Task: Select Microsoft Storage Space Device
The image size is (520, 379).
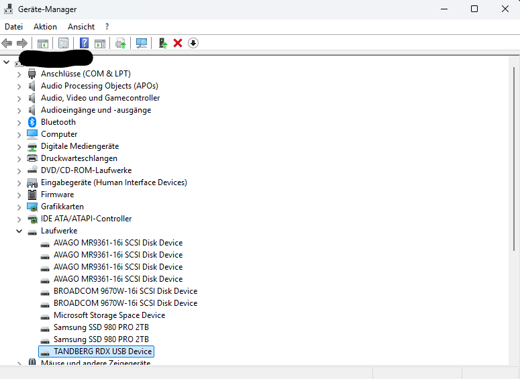Action: (109, 315)
